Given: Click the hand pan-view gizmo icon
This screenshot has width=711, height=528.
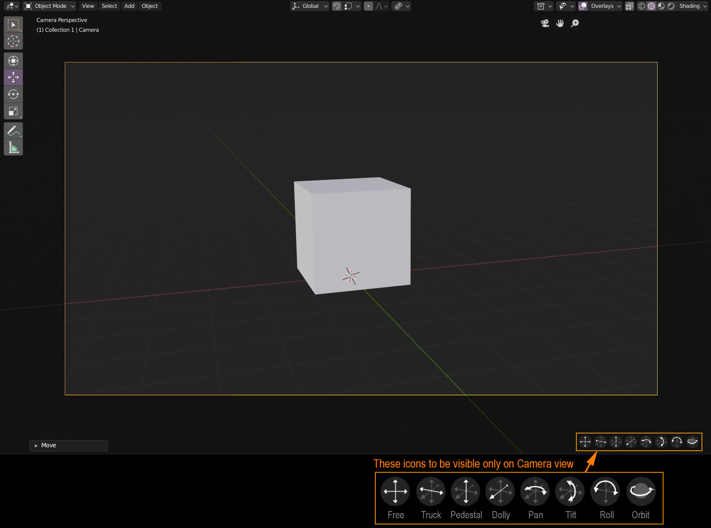Looking at the screenshot, I should pyautogui.click(x=560, y=24).
